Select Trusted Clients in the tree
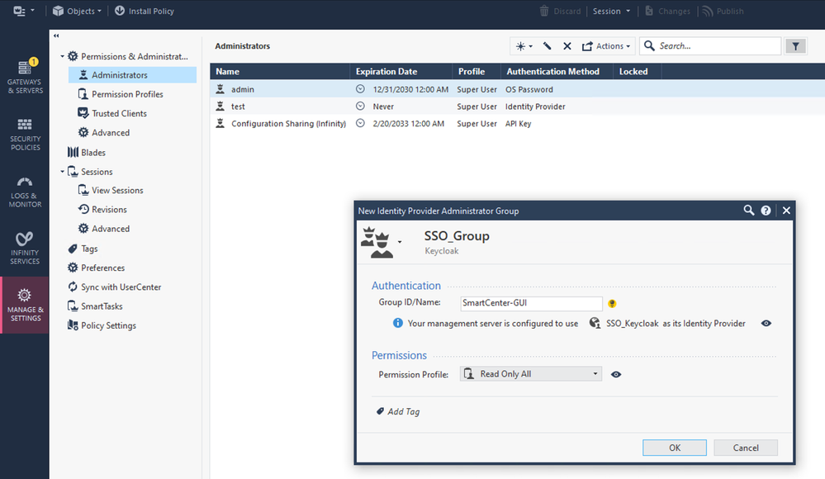 click(x=119, y=113)
